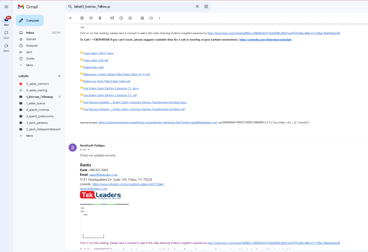368x252 pixels.
Task: Open Usa Erdem Sahin DevOps Contractor CV .docx
Action: tap(111, 89)
